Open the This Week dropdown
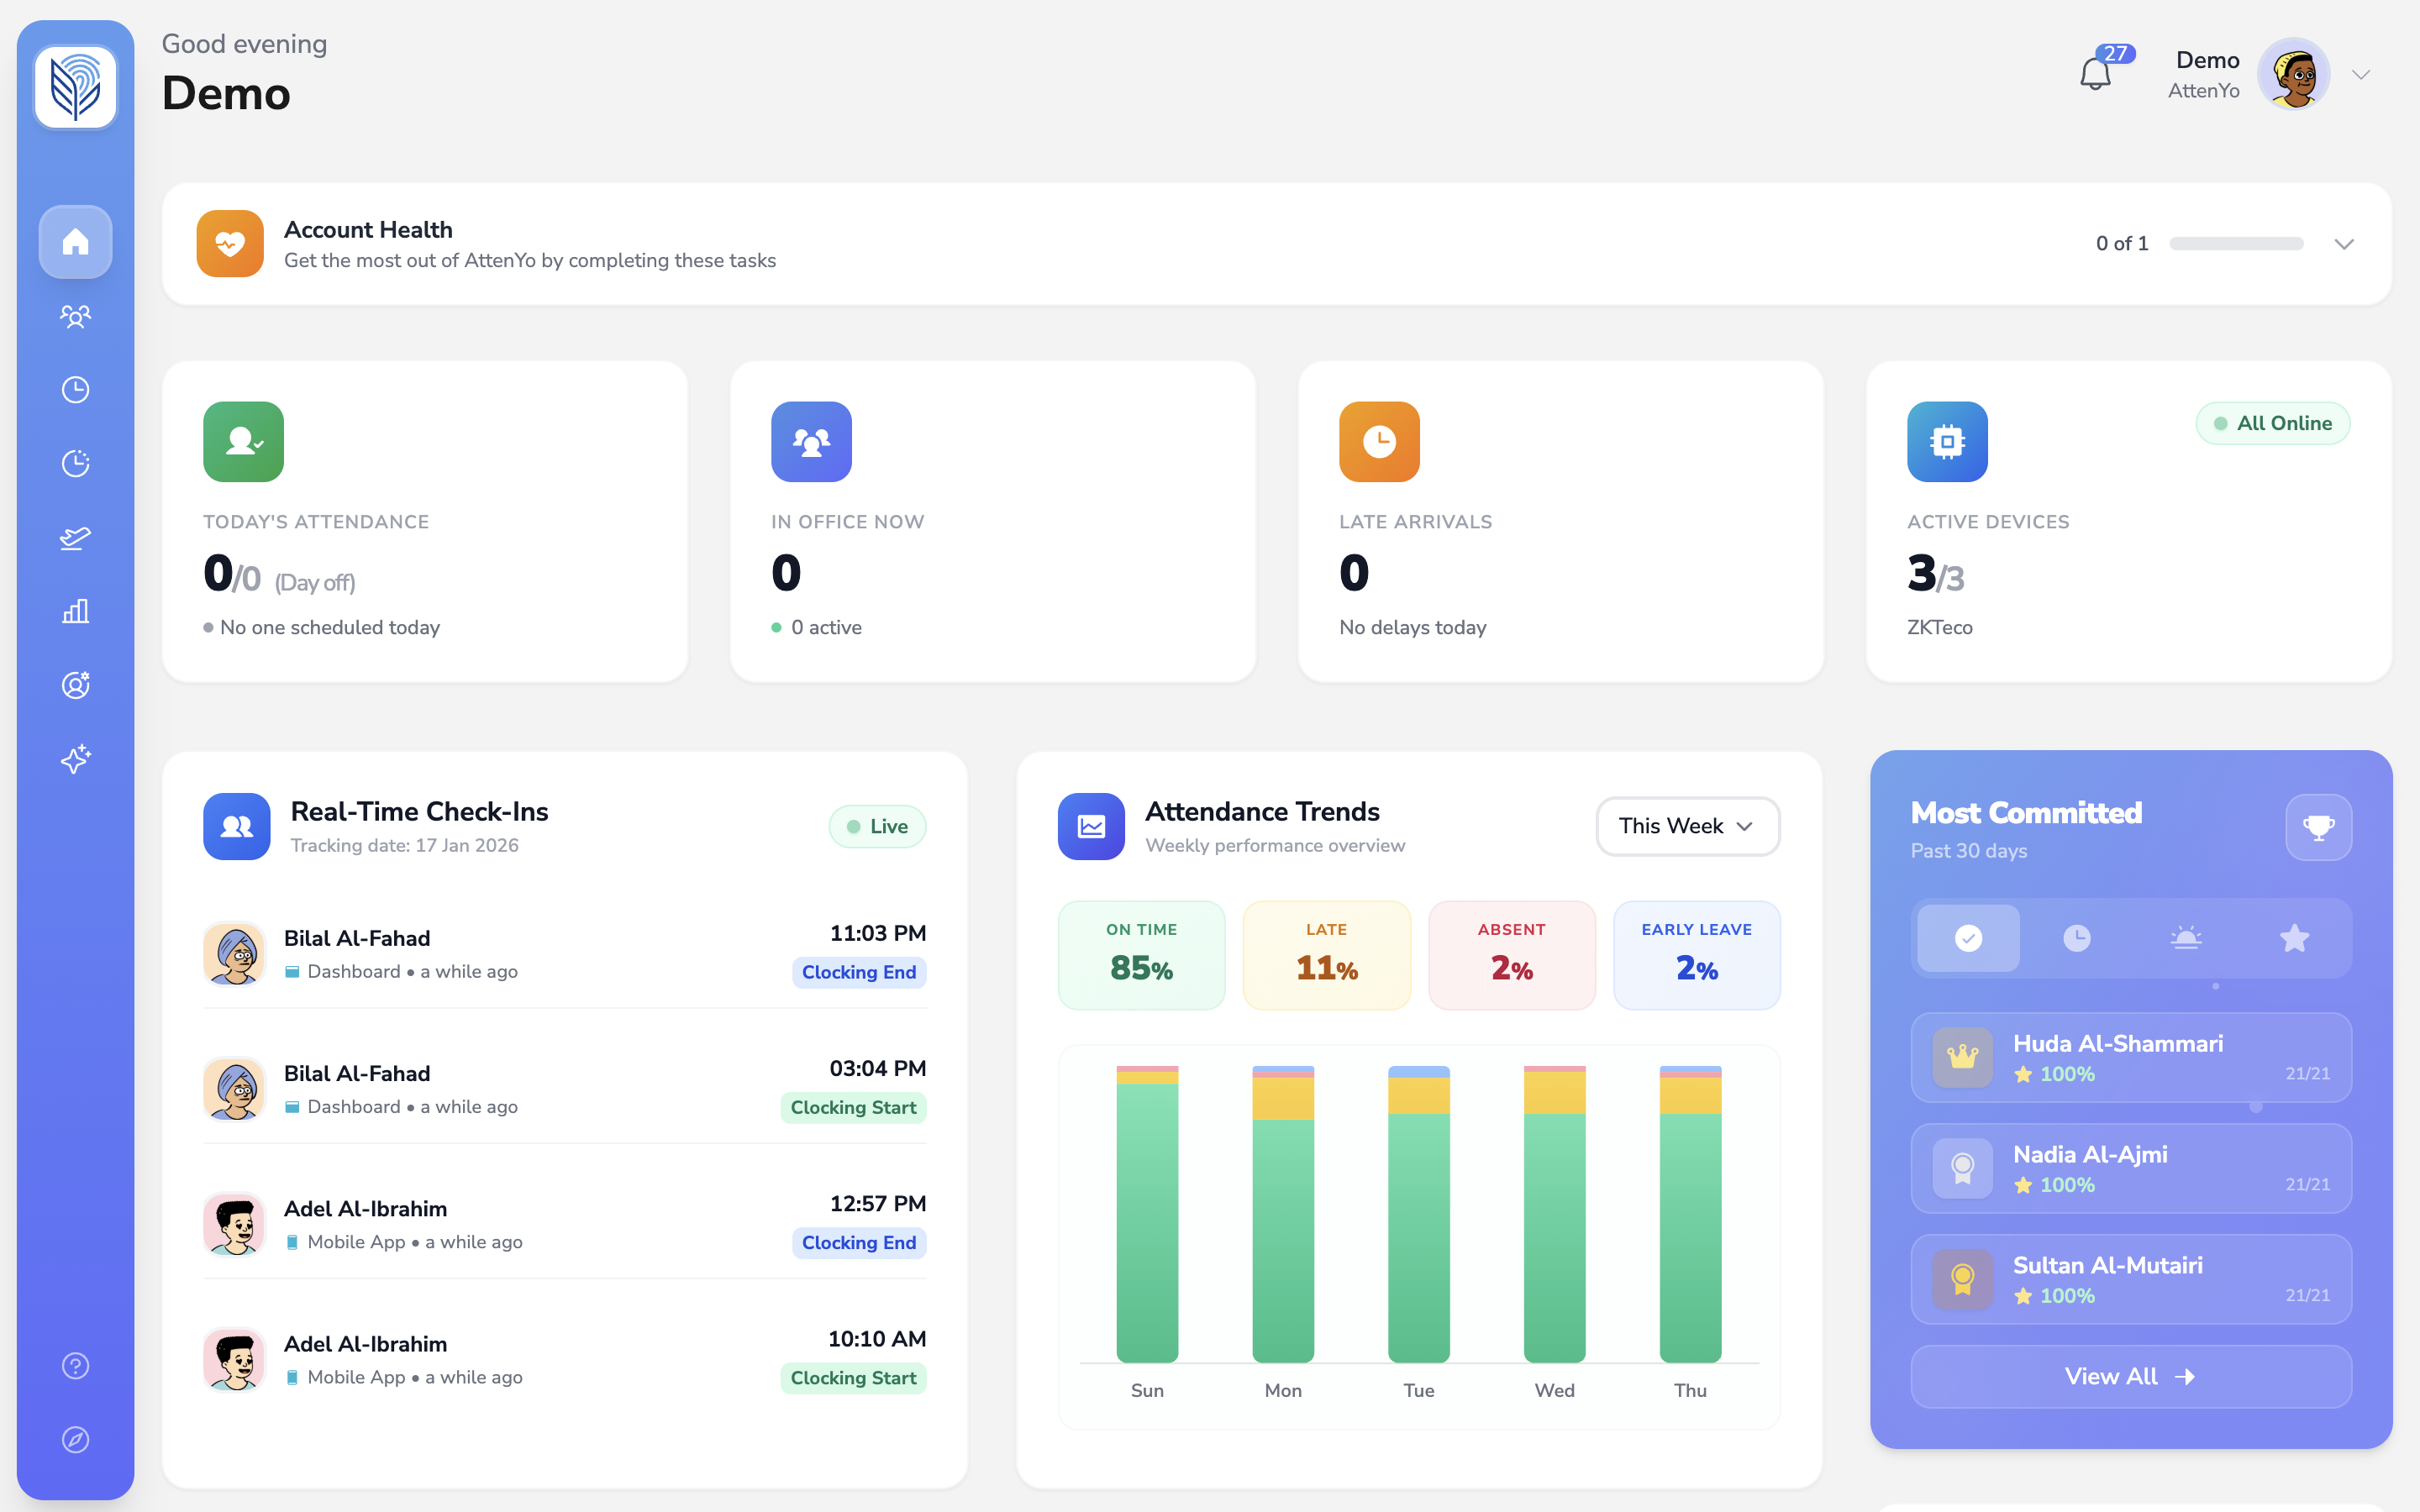The image size is (2420, 1512). [1687, 826]
